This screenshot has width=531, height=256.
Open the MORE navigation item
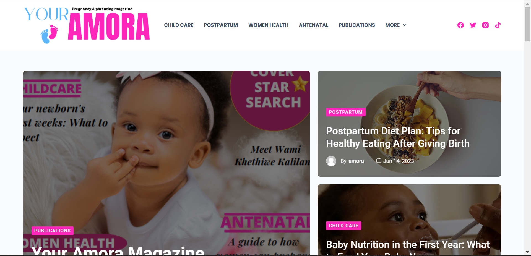(395, 25)
